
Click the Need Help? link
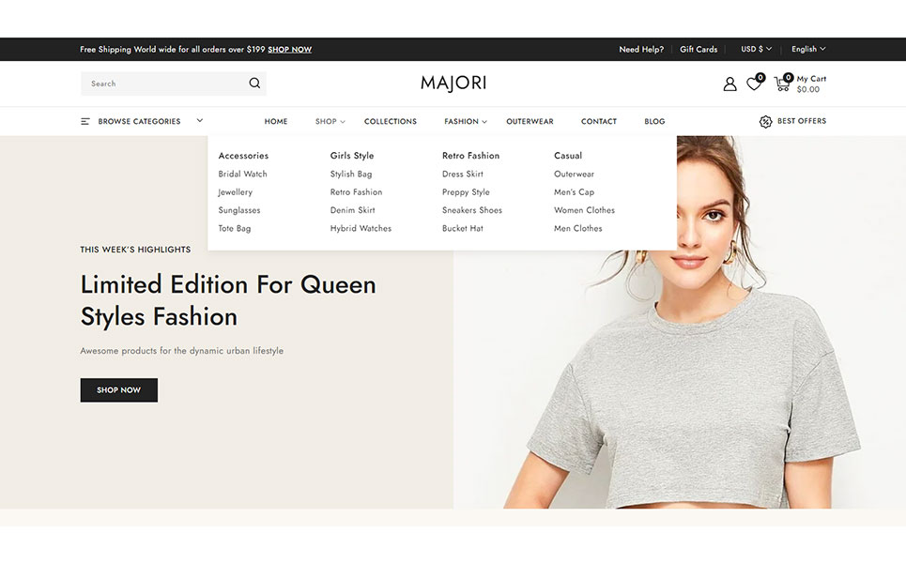pyautogui.click(x=641, y=50)
